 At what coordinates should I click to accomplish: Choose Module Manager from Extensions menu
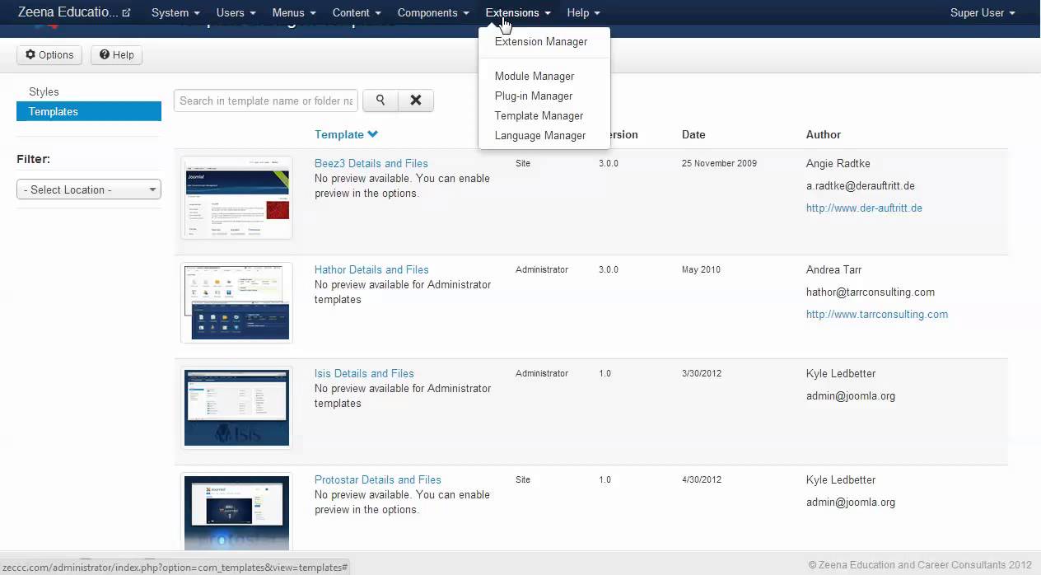click(535, 76)
